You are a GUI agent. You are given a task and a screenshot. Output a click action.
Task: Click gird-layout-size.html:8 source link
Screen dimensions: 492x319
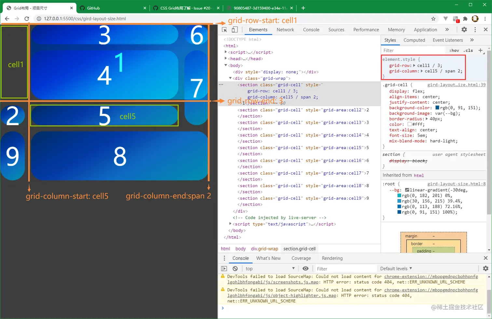click(x=456, y=184)
